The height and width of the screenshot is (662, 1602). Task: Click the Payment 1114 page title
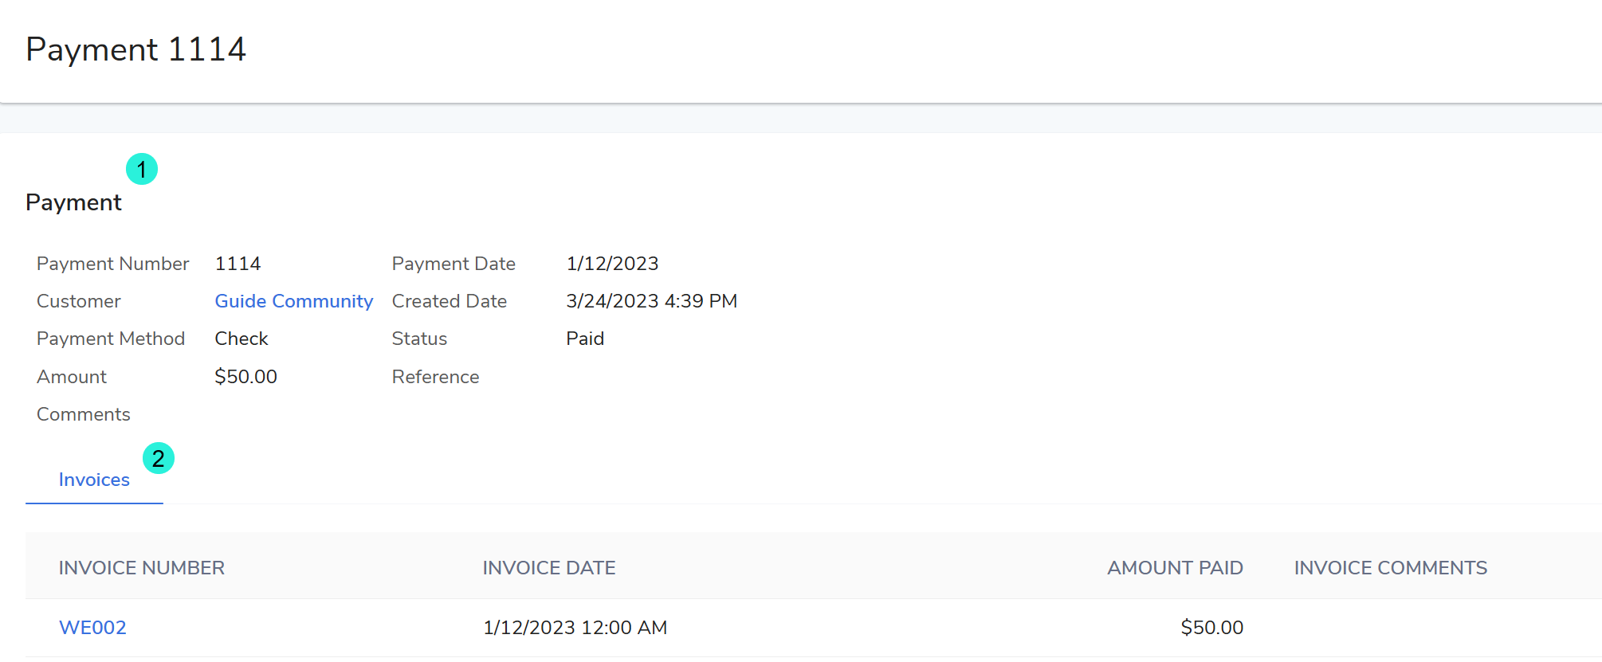point(136,49)
